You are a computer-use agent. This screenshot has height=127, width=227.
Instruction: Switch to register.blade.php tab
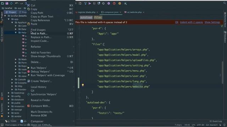[x=87, y=12]
